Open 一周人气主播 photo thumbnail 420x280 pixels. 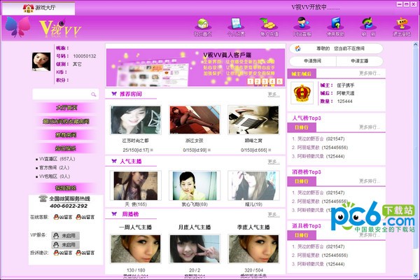(136, 249)
